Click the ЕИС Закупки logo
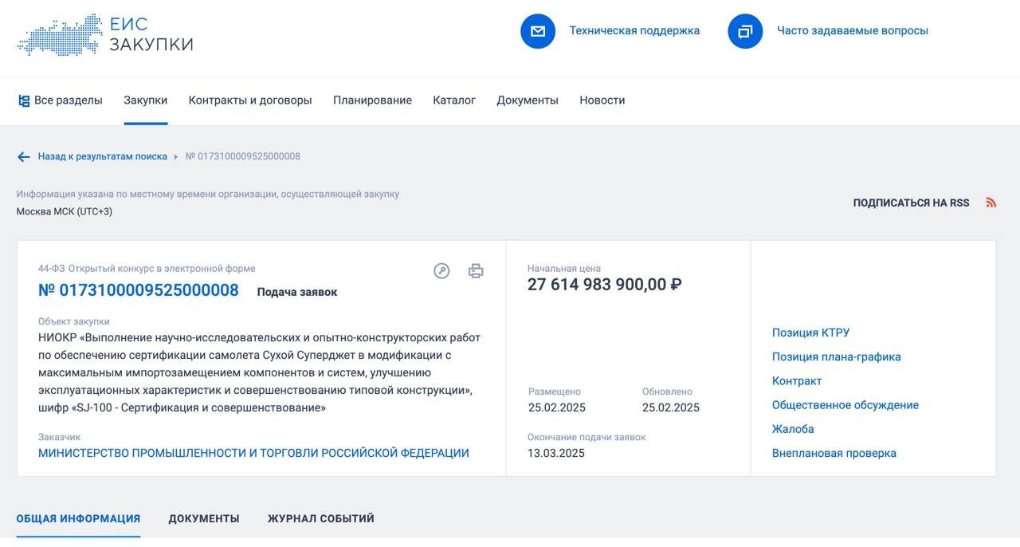This screenshot has height=547, width=1020. 105,34
